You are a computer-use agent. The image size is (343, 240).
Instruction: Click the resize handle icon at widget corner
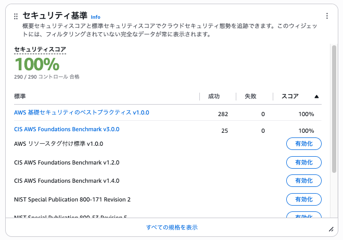pos(331,229)
